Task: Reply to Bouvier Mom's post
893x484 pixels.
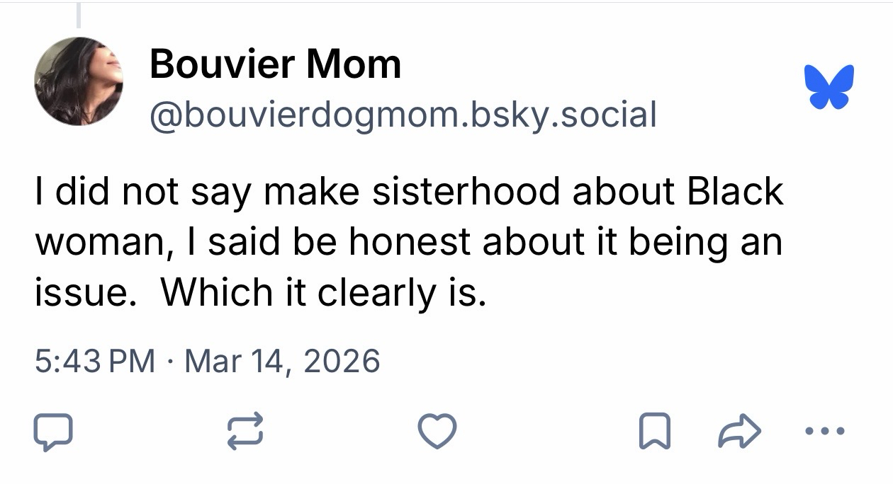Action: click(x=52, y=431)
